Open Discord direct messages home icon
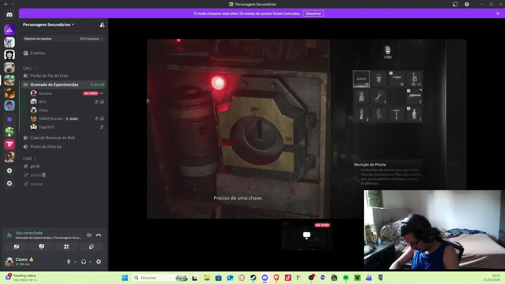505x284 pixels. click(9, 15)
